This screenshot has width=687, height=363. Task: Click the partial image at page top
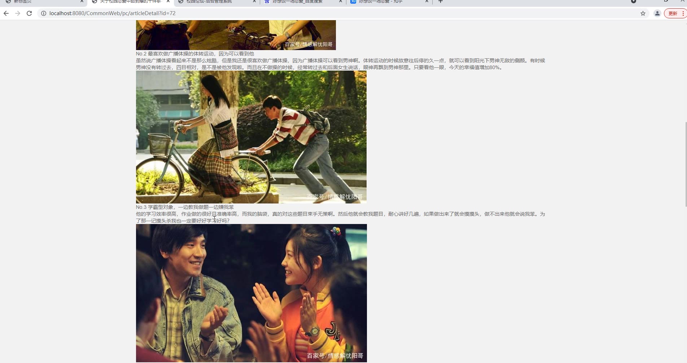(x=236, y=35)
